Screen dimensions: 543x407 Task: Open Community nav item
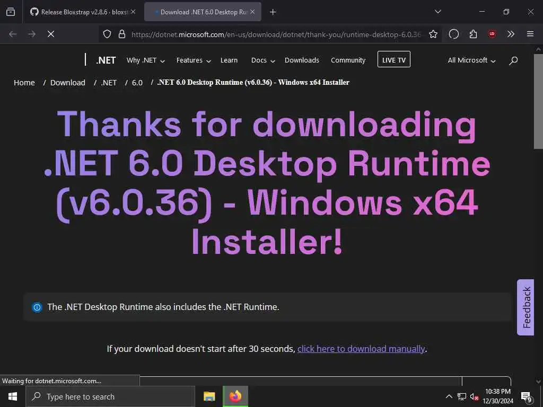click(348, 60)
